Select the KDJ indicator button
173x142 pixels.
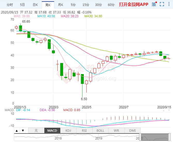tap(68, 131)
